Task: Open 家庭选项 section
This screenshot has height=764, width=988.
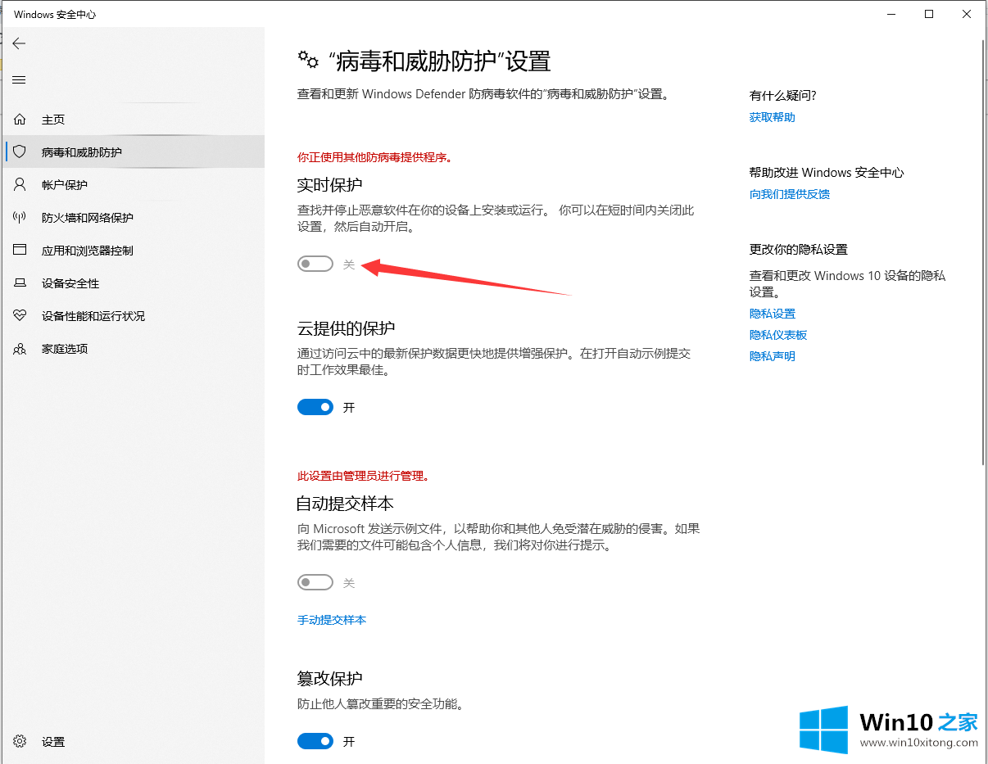Action: click(134, 349)
